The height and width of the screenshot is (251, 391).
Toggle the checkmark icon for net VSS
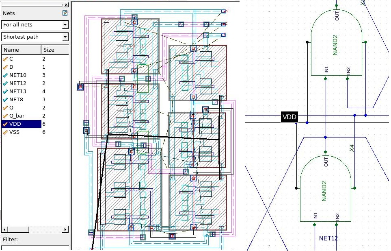(x=5, y=132)
